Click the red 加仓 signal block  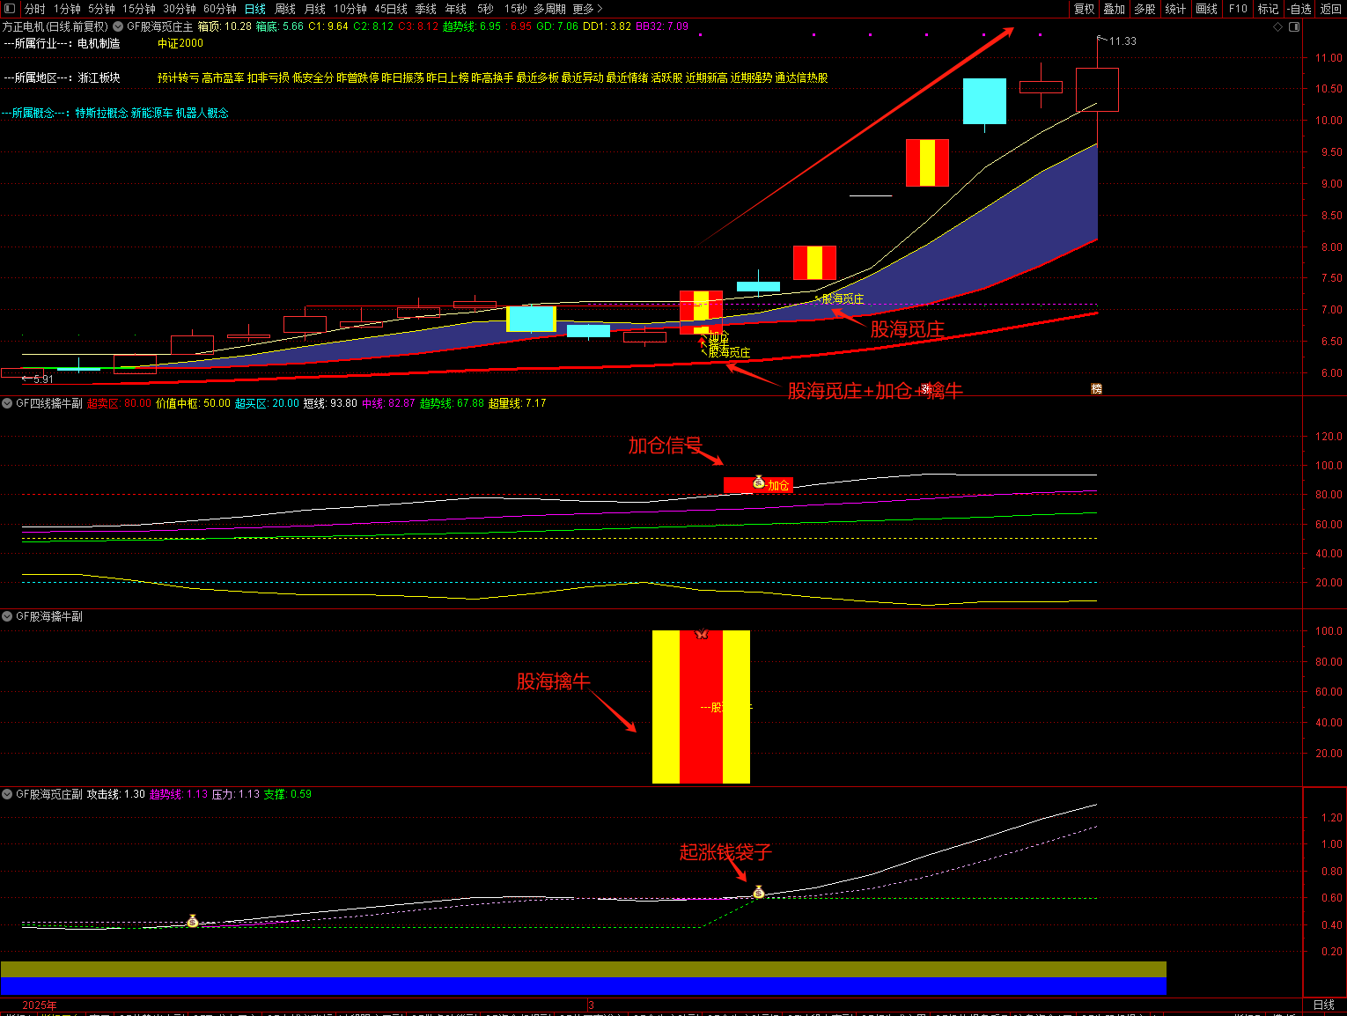758,484
